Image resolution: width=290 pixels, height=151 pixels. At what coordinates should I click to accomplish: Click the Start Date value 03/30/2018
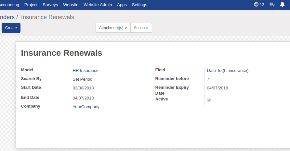click(83, 88)
